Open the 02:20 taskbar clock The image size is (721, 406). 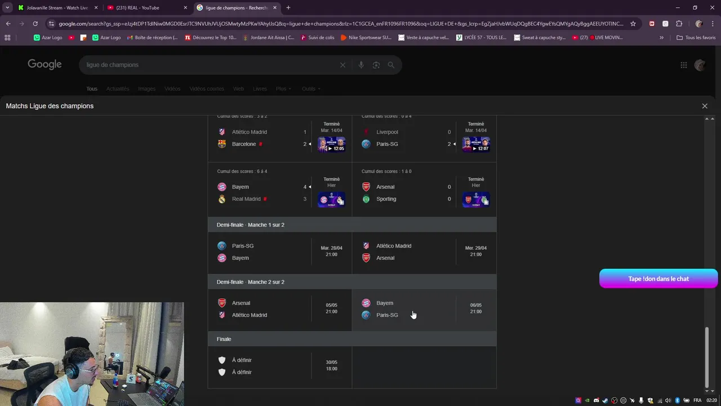[x=711, y=400]
